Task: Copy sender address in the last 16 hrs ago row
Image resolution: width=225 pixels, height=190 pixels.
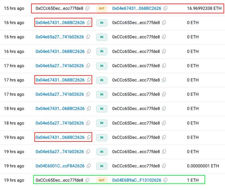Action: click(89, 51)
